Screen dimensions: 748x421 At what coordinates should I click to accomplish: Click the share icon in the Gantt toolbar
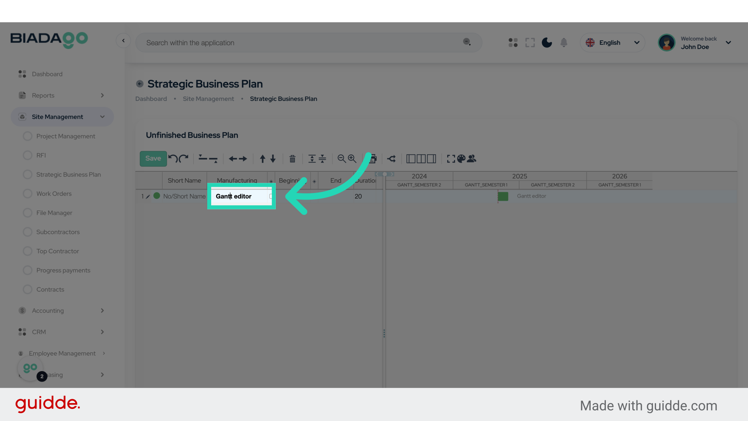point(392,159)
